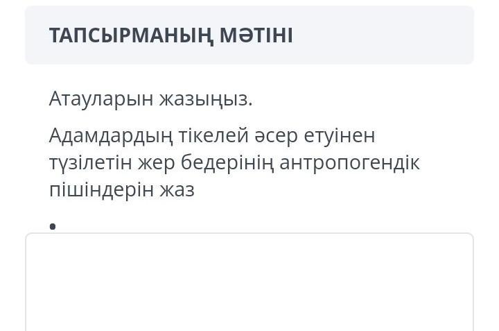Click the bullet point above the answer box

pos(53,226)
